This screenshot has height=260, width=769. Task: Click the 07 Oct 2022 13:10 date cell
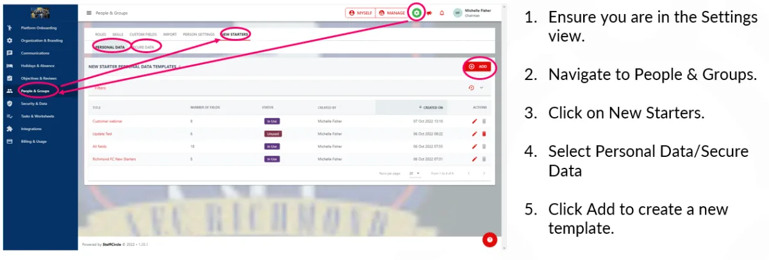(x=429, y=121)
